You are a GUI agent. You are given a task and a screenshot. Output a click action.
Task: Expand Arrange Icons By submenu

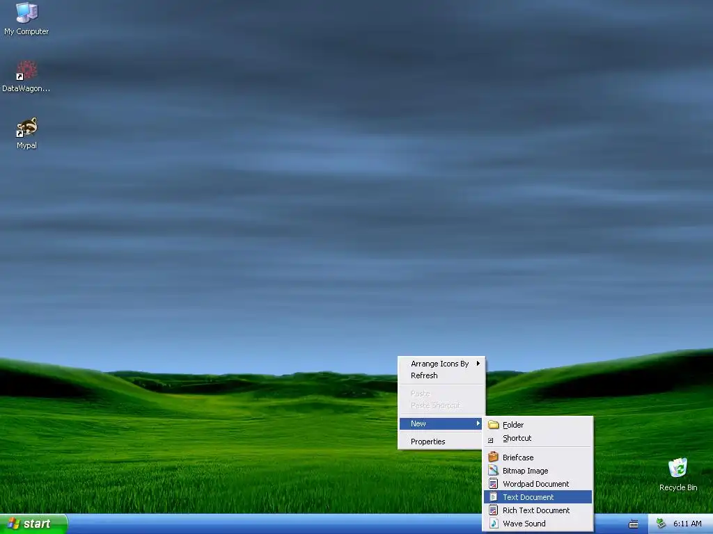[441, 364]
